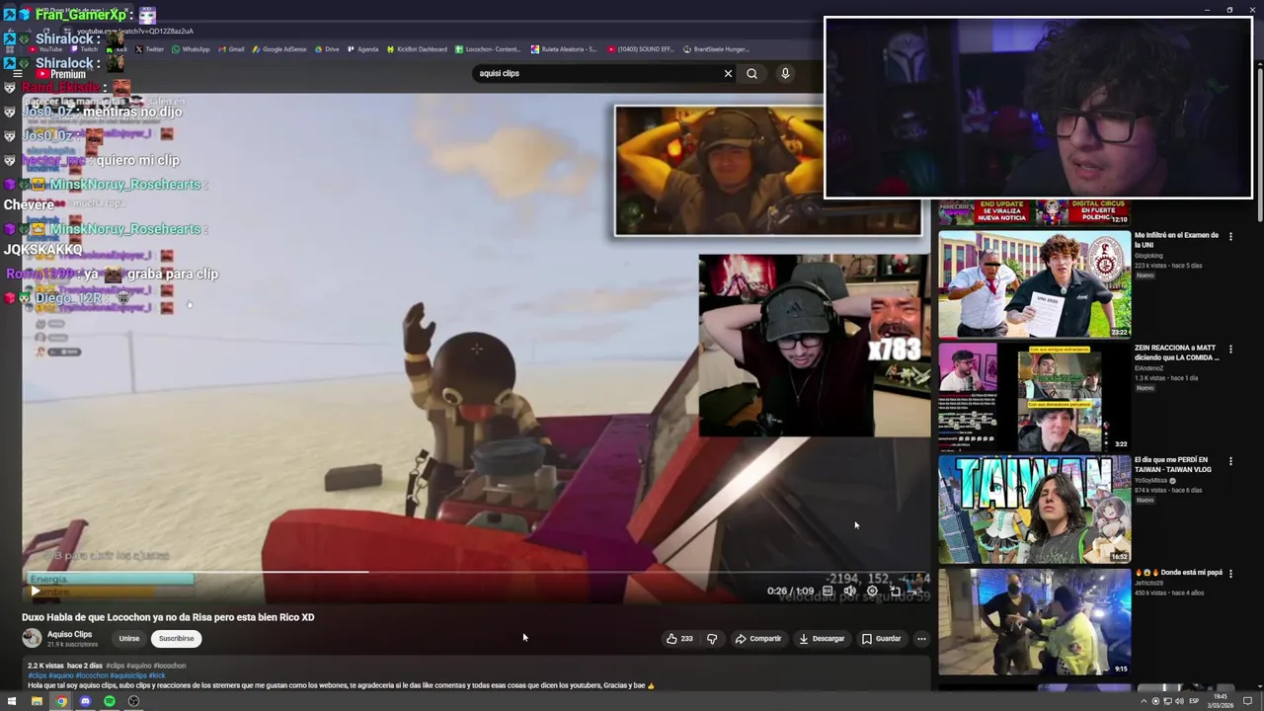This screenshot has height=711, width=1264.
Task: Click the Compartir share button
Action: click(x=757, y=639)
